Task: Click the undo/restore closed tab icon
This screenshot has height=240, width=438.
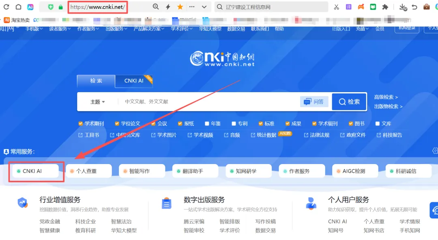Action: [x=414, y=7]
